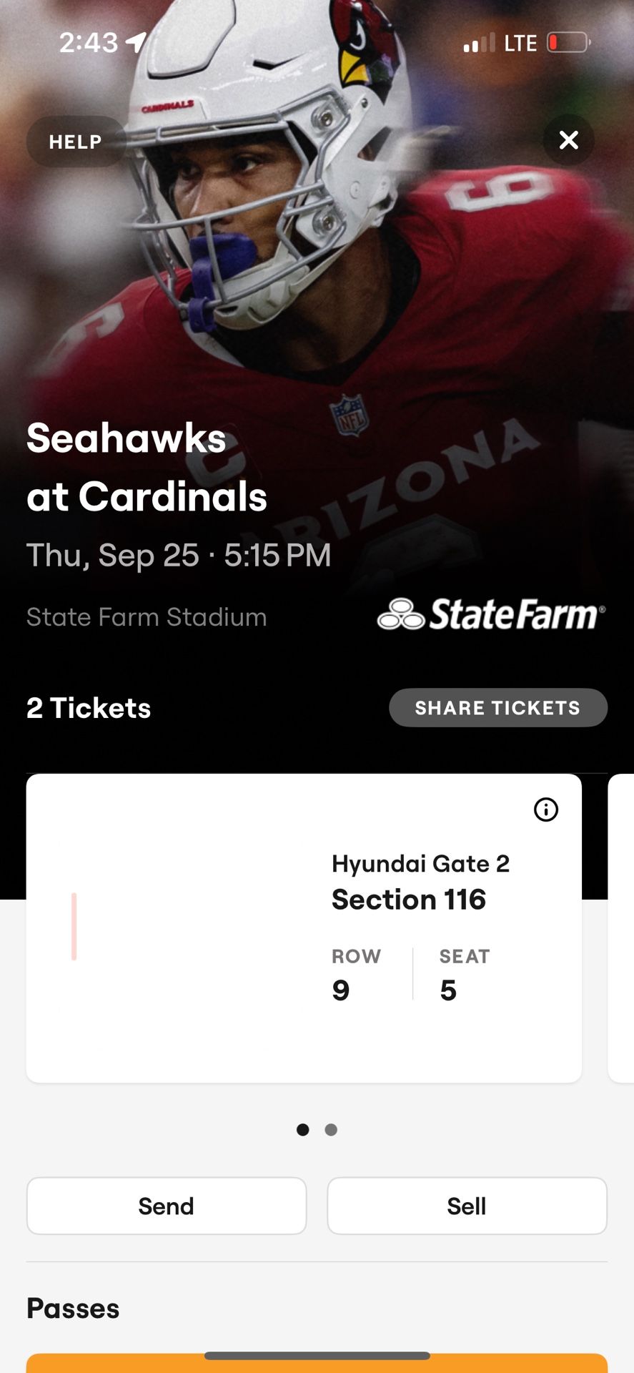This screenshot has height=1373, width=634.
Task: Tap the Send button
Action: coord(167,1206)
